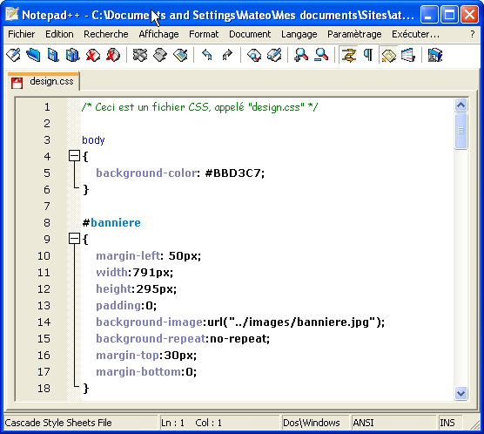This screenshot has height=434, width=484.
Task: Click line number 18 in the margin
Action: click(x=44, y=388)
